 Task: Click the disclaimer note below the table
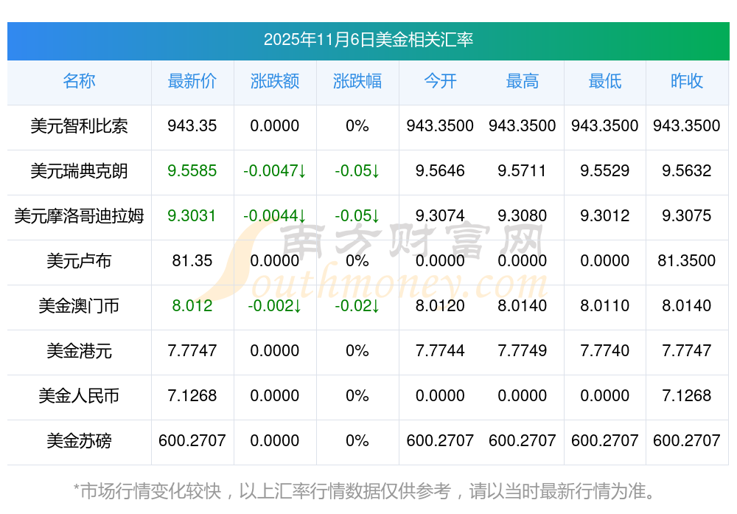point(364,490)
